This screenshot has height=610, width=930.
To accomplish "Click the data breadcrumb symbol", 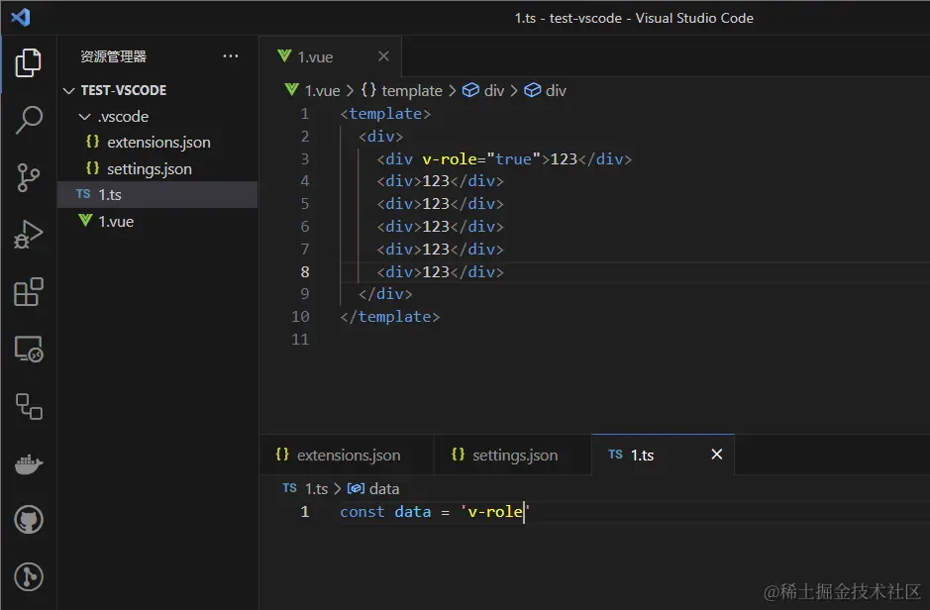I will click(x=383, y=488).
